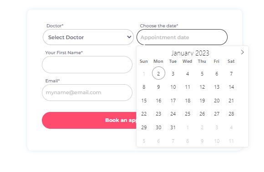Choose January 12 in datepicker
Screen dimensions: 264x172
pyautogui.click(x=202, y=87)
